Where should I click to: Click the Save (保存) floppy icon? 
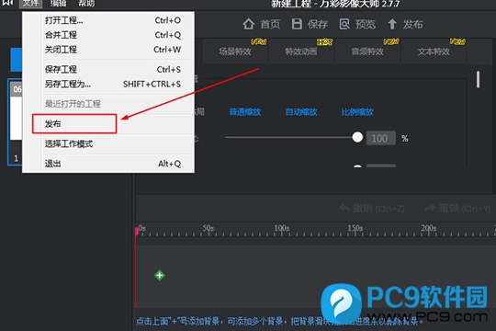point(297,24)
